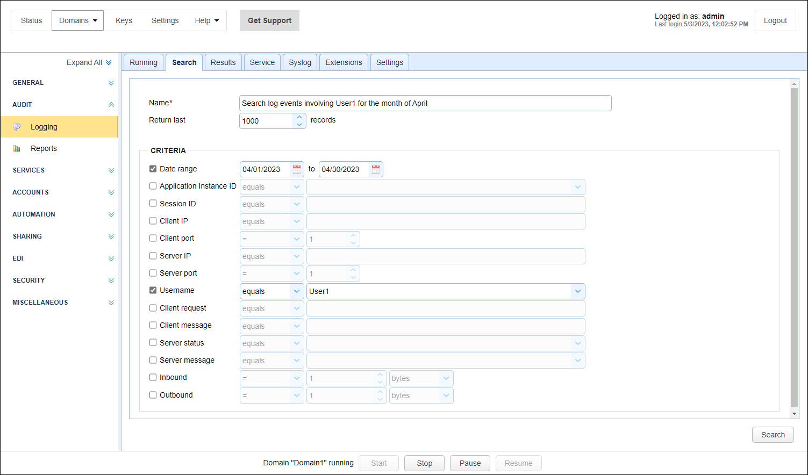This screenshot has height=475, width=808.
Task: Open the Service tab
Action: coord(262,62)
